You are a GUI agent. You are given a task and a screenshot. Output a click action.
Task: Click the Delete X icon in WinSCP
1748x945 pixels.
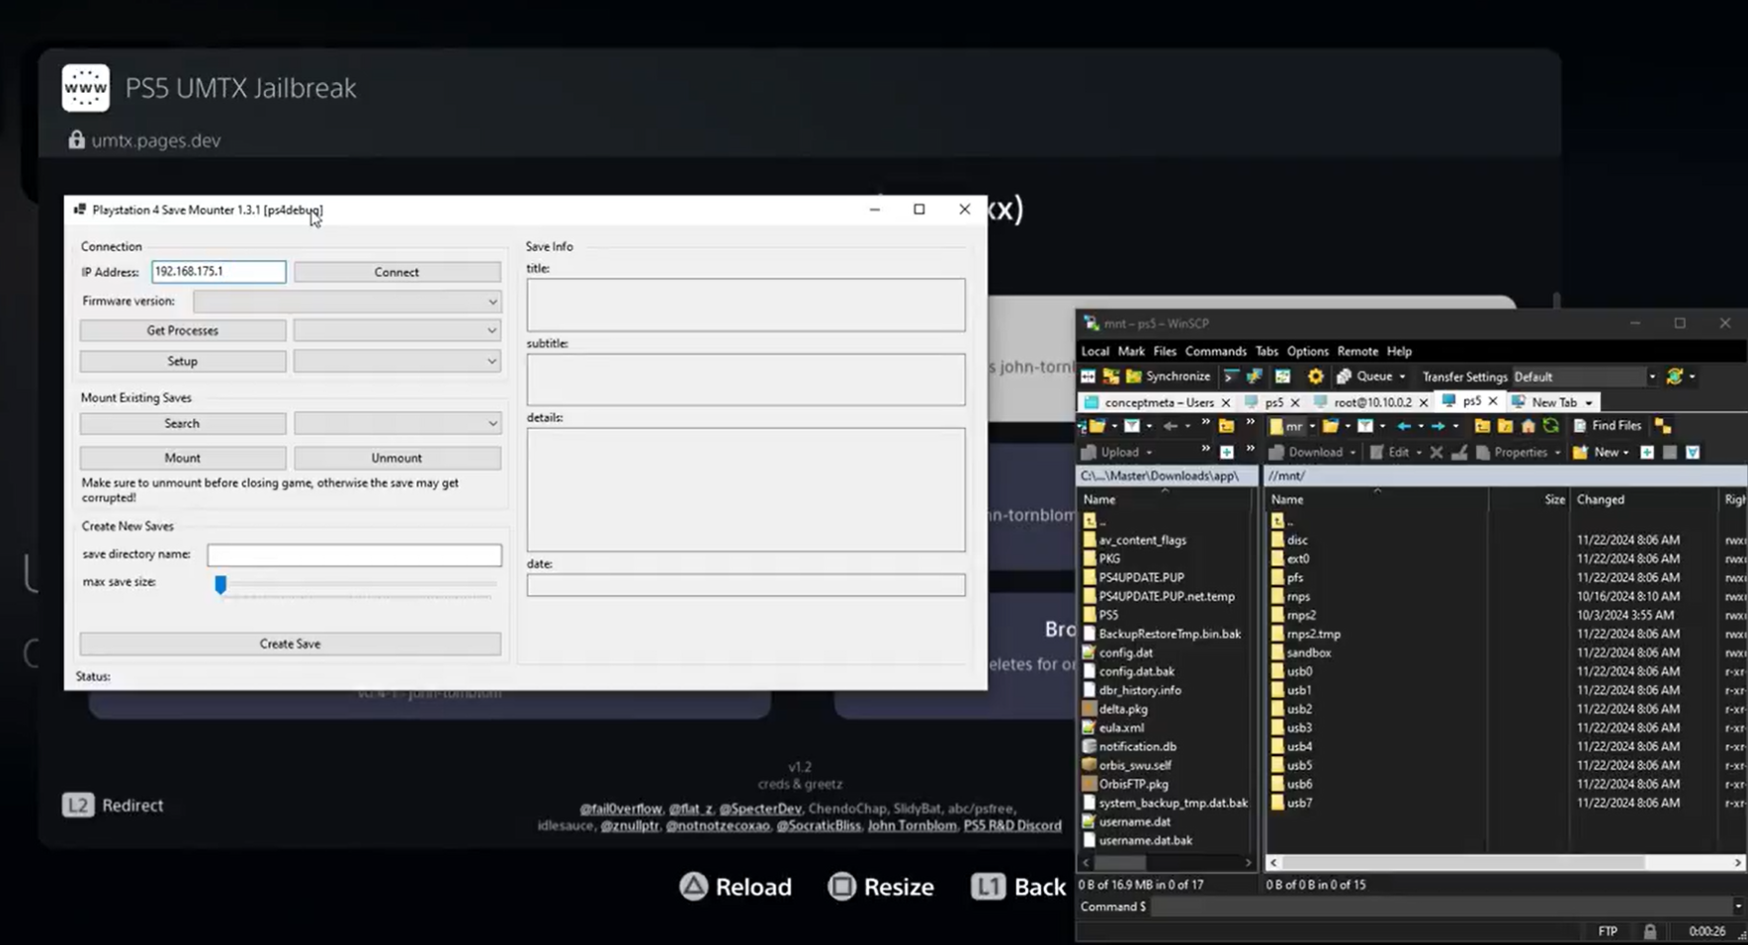[1437, 452]
